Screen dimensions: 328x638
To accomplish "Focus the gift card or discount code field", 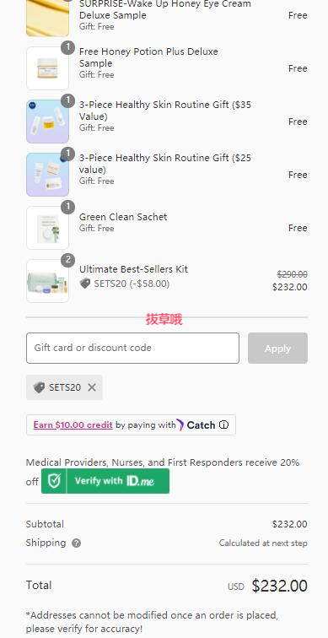I will [x=132, y=348].
